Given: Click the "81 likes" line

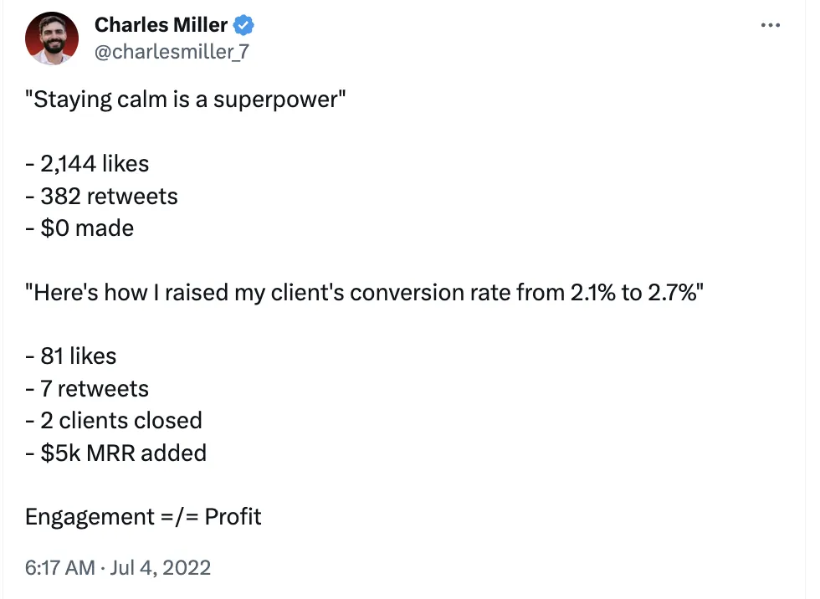Looking at the screenshot, I should 70,356.
